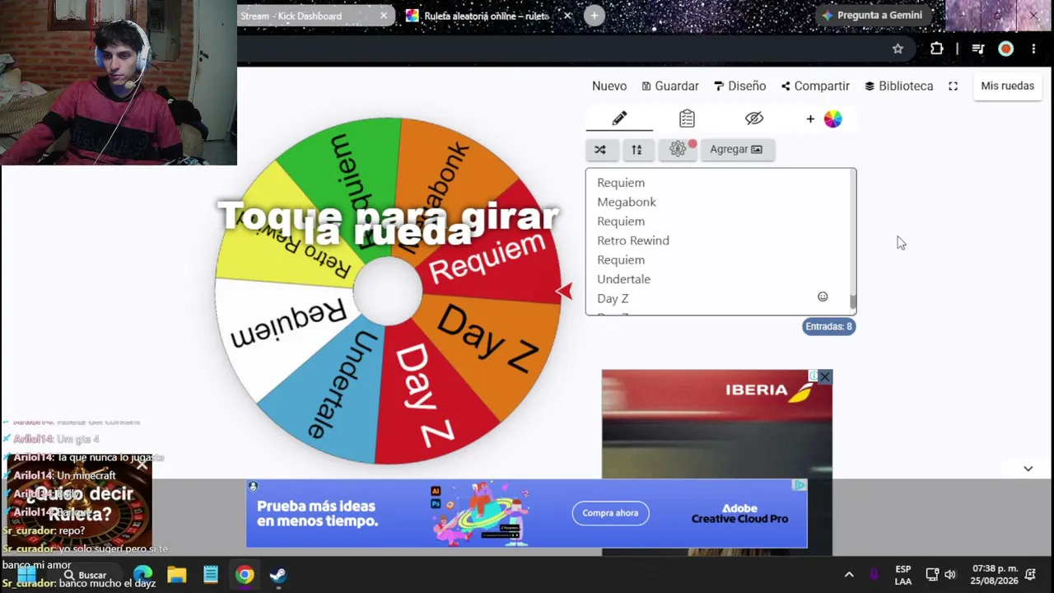Bookmark this page with the star icon

point(898,49)
